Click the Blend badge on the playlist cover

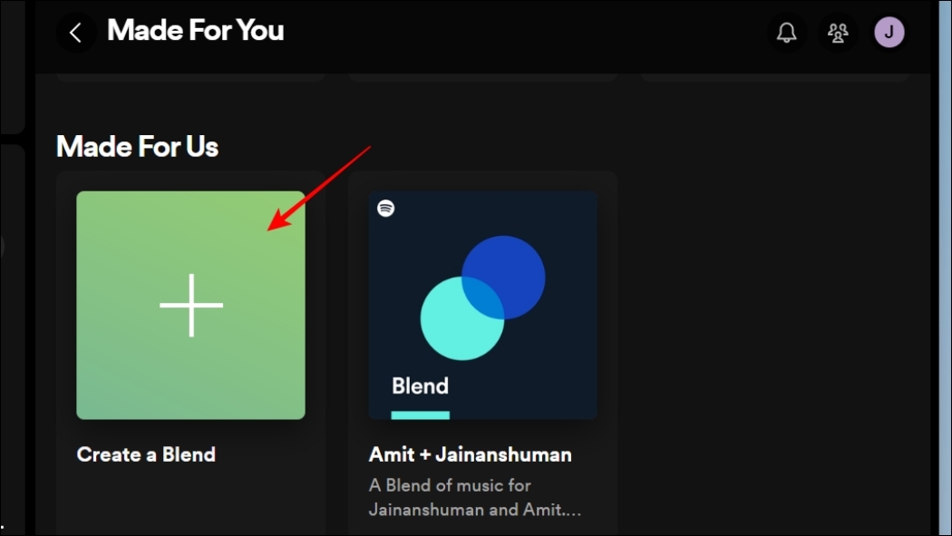[x=420, y=385]
